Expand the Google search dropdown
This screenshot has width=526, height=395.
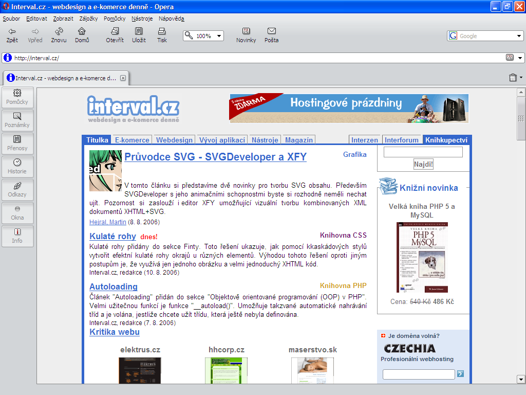pyautogui.click(x=519, y=35)
